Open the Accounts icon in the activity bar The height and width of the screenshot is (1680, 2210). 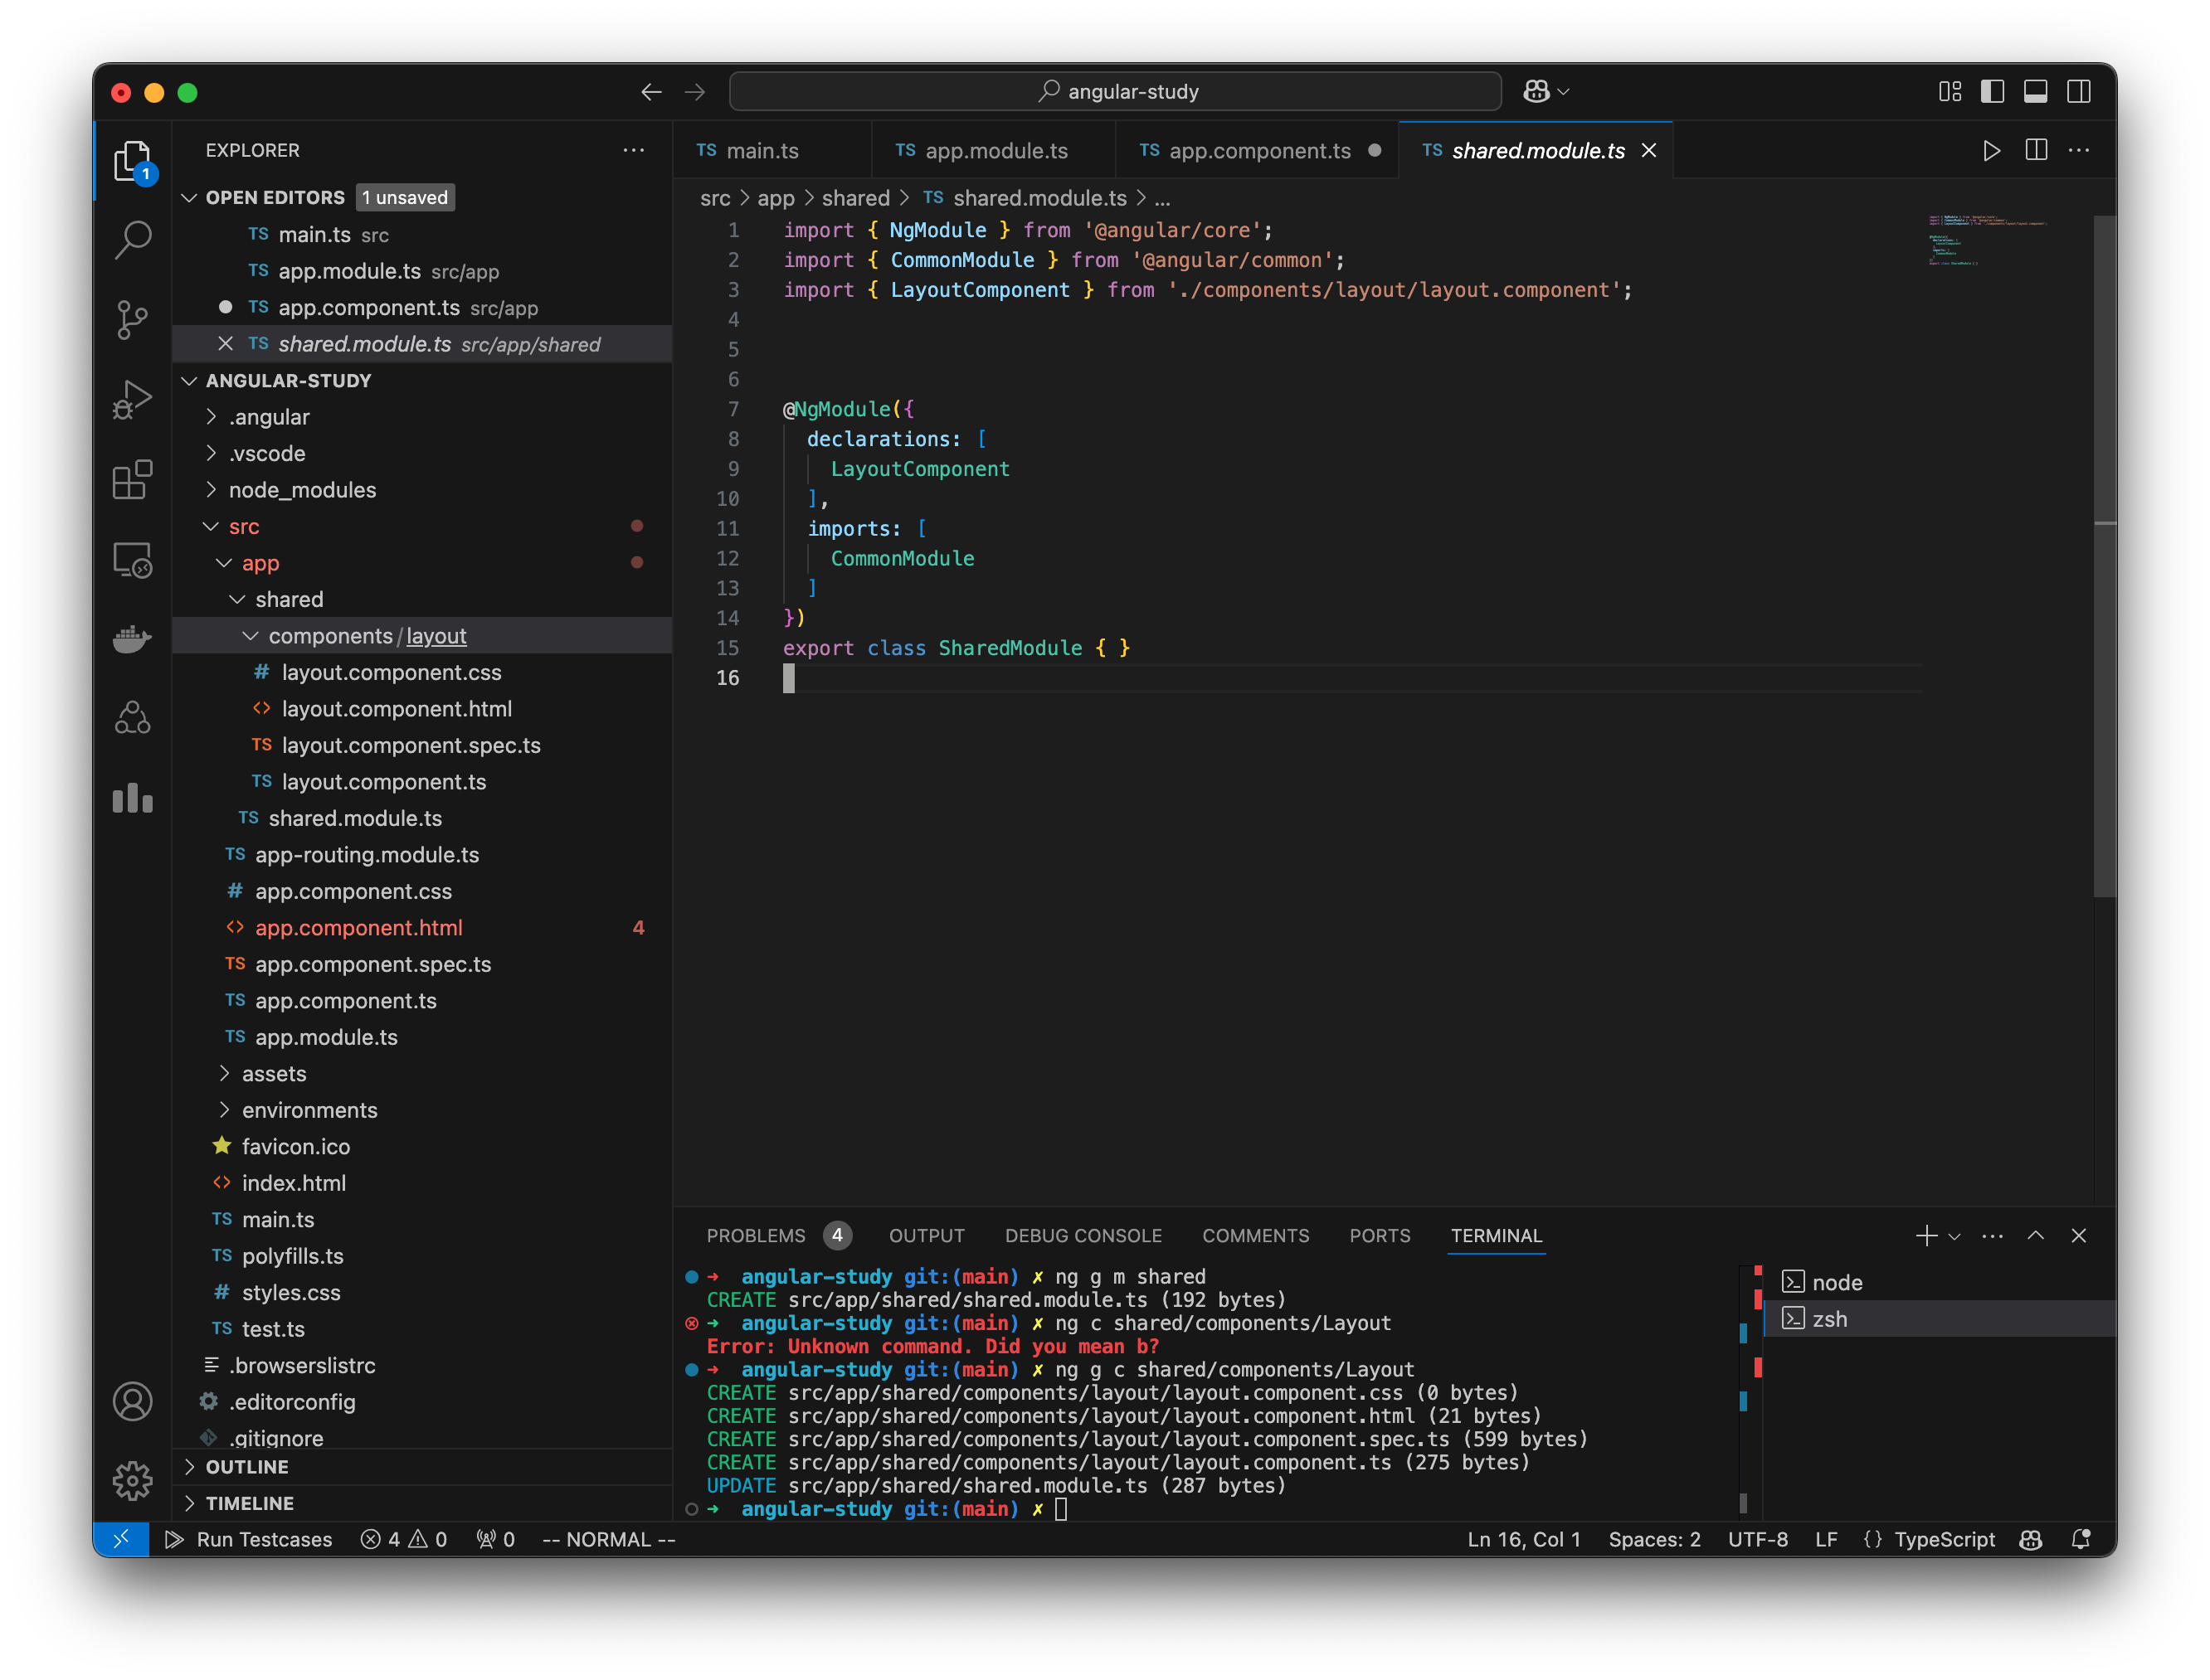[x=133, y=1401]
